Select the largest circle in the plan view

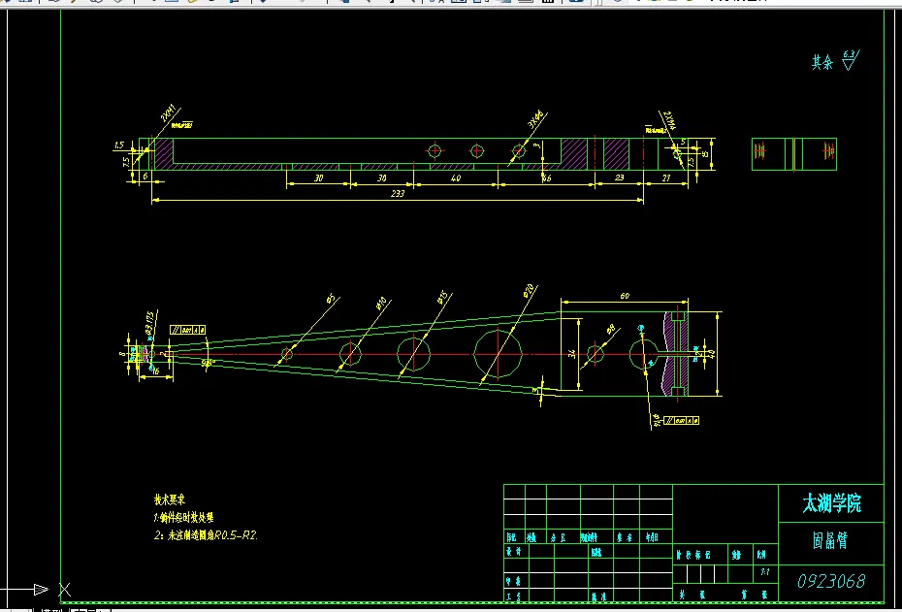click(x=498, y=354)
